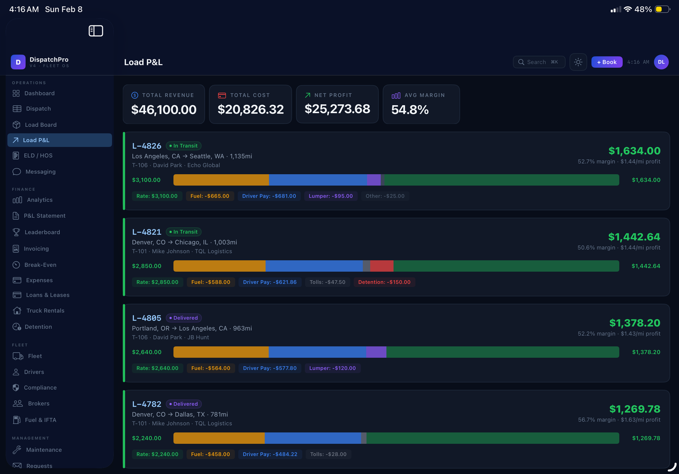
Task: Open the Leaderboard trophy icon
Action: tap(17, 232)
